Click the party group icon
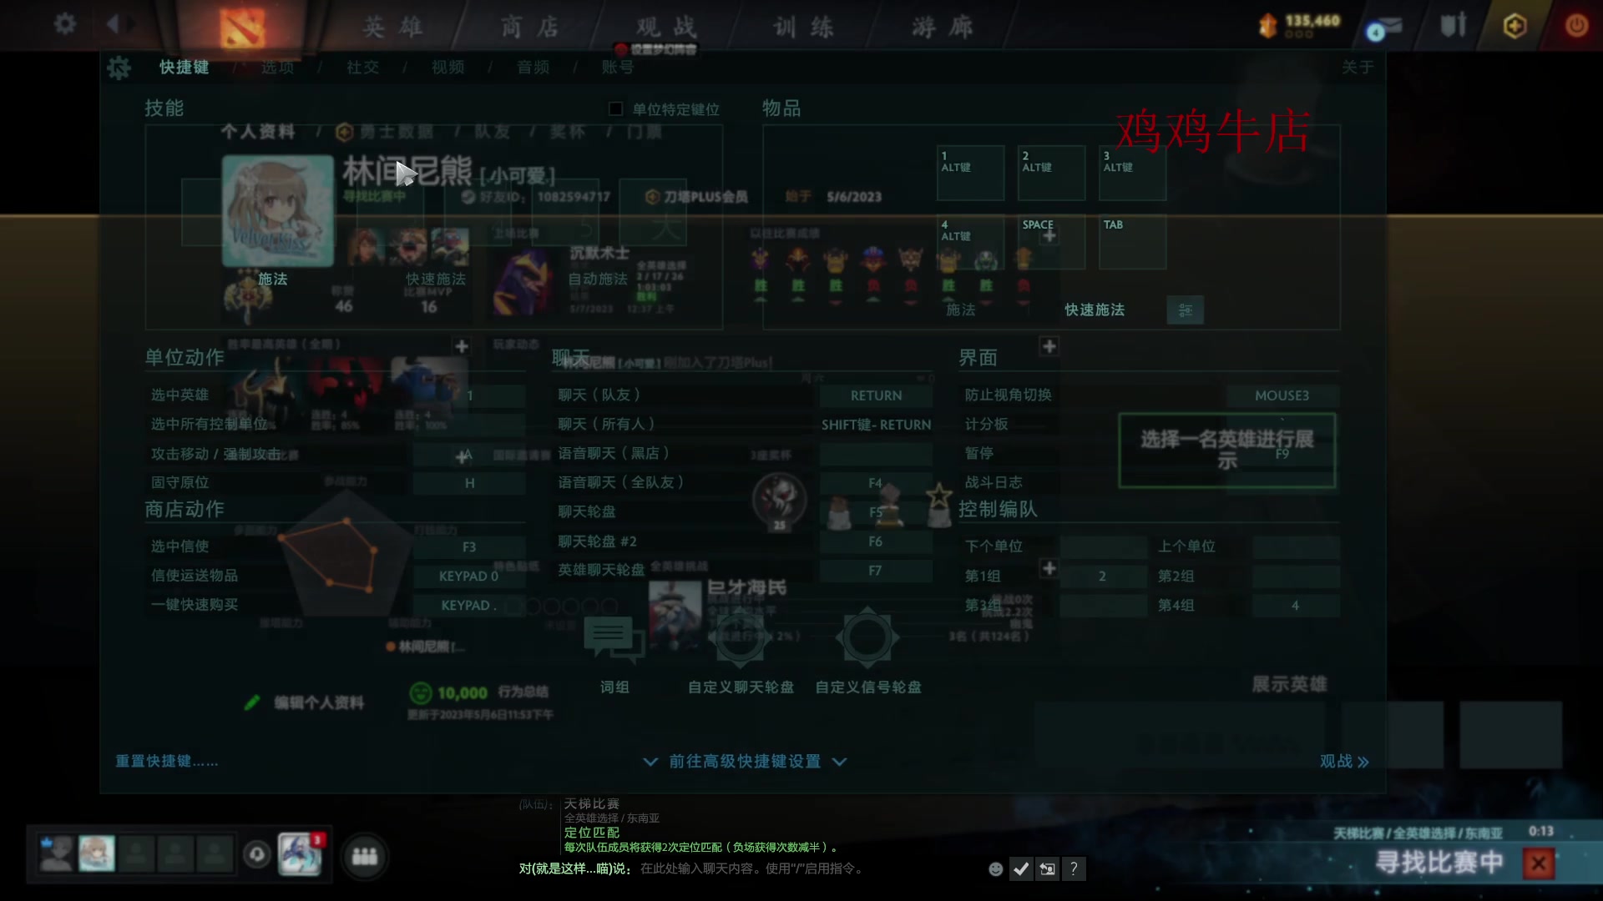Screen dimensions: 1603x901 [x=364, y=857]
